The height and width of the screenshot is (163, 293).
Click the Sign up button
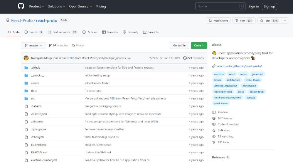coord(269,6)
